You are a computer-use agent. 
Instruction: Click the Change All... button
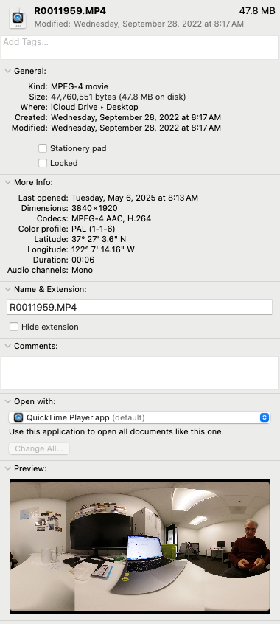point(39,448)
